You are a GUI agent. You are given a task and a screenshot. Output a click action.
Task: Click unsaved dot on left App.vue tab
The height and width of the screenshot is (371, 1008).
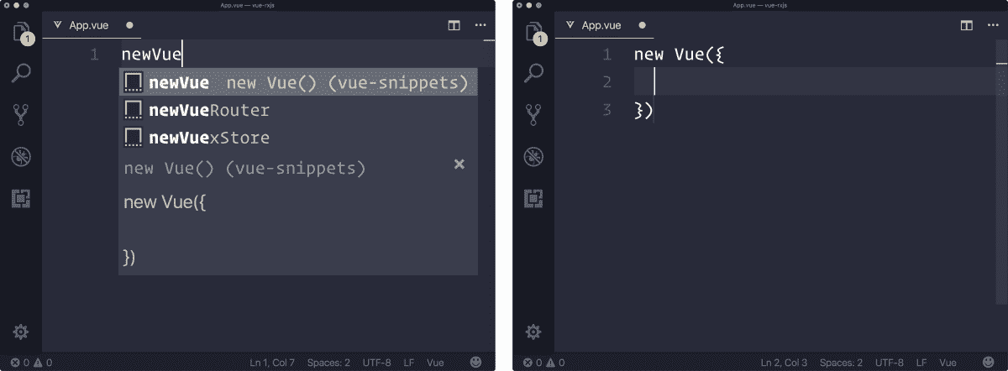pyautogui.click(x=129, y=25)
